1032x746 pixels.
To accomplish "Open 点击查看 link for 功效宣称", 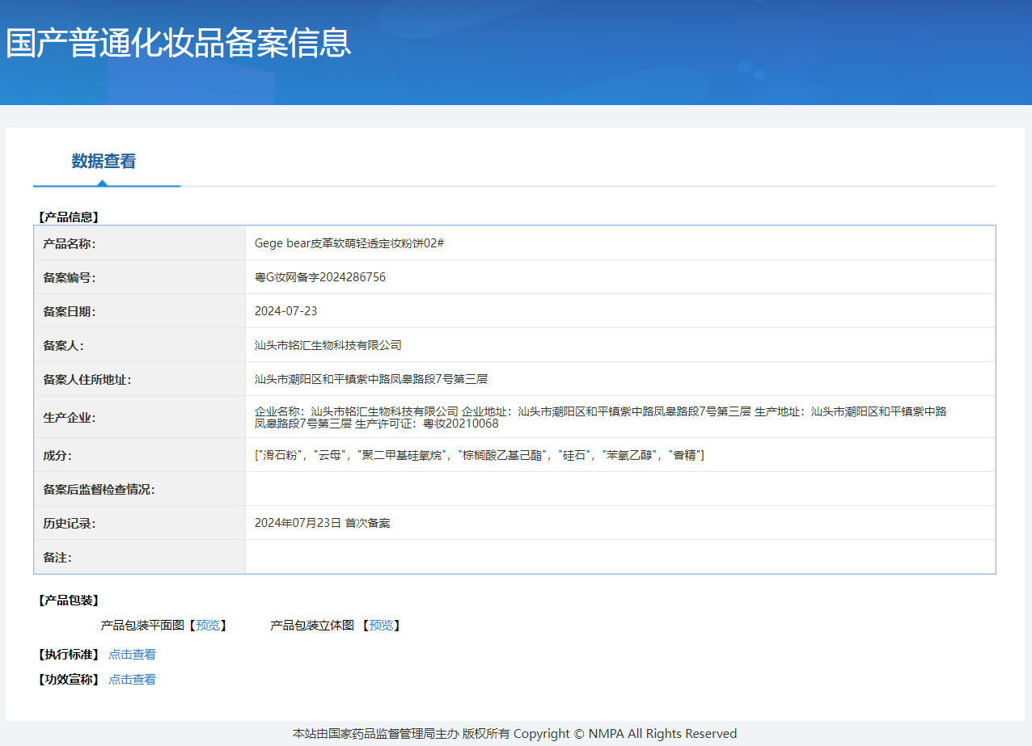I will pos(133,680).
